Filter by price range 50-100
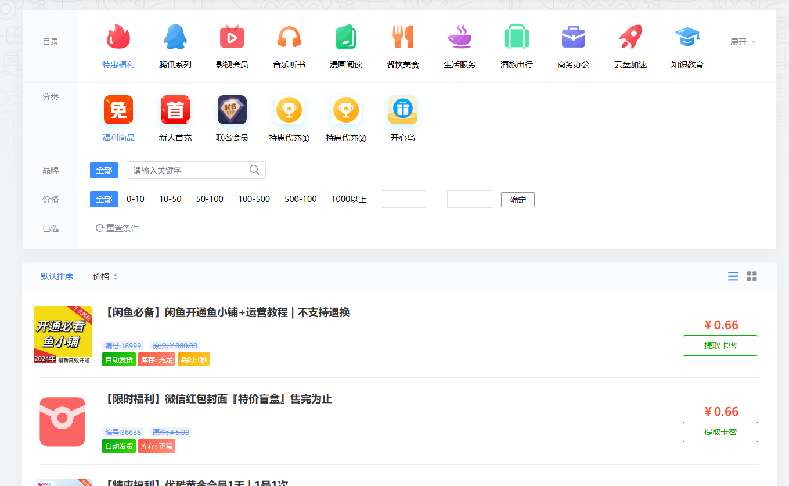This screenshot has height=486, width=789. (210, 199)
